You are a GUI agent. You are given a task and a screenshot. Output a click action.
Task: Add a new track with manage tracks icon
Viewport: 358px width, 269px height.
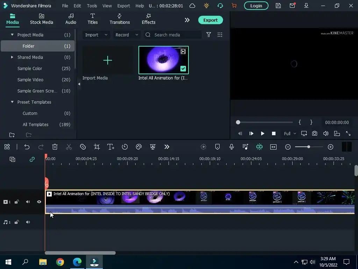12,159
